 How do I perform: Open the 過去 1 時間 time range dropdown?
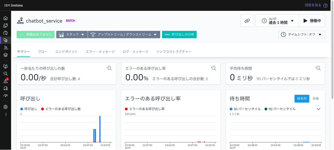point(277,21)
